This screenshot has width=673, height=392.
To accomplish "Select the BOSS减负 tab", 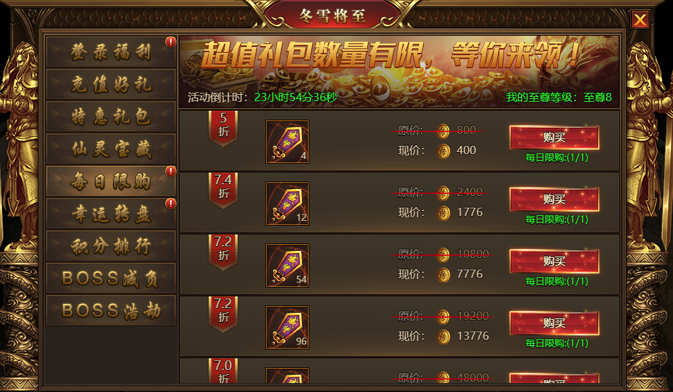I will point(111,278).
